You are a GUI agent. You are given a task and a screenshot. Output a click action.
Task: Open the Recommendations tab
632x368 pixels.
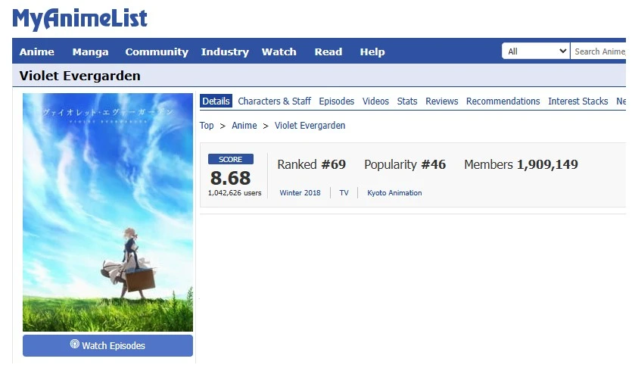click(x=503, y=101)
